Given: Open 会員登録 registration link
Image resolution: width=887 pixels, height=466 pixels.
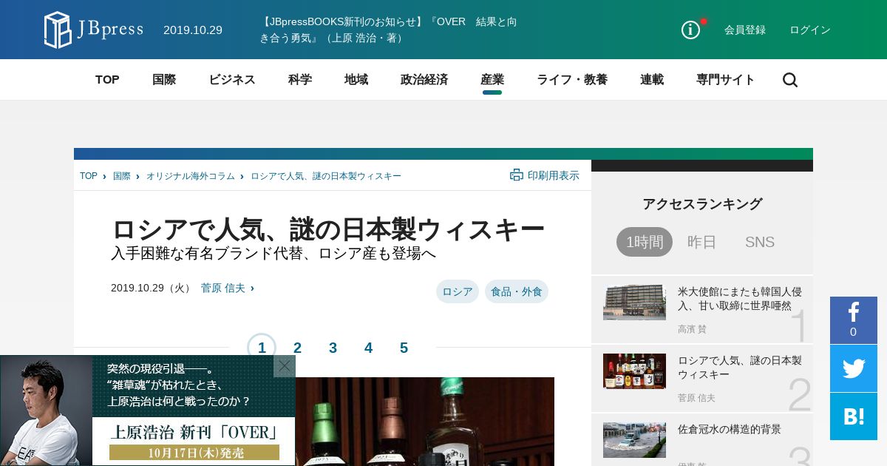Looking at the screenshot, I should [x=745, y=30].
